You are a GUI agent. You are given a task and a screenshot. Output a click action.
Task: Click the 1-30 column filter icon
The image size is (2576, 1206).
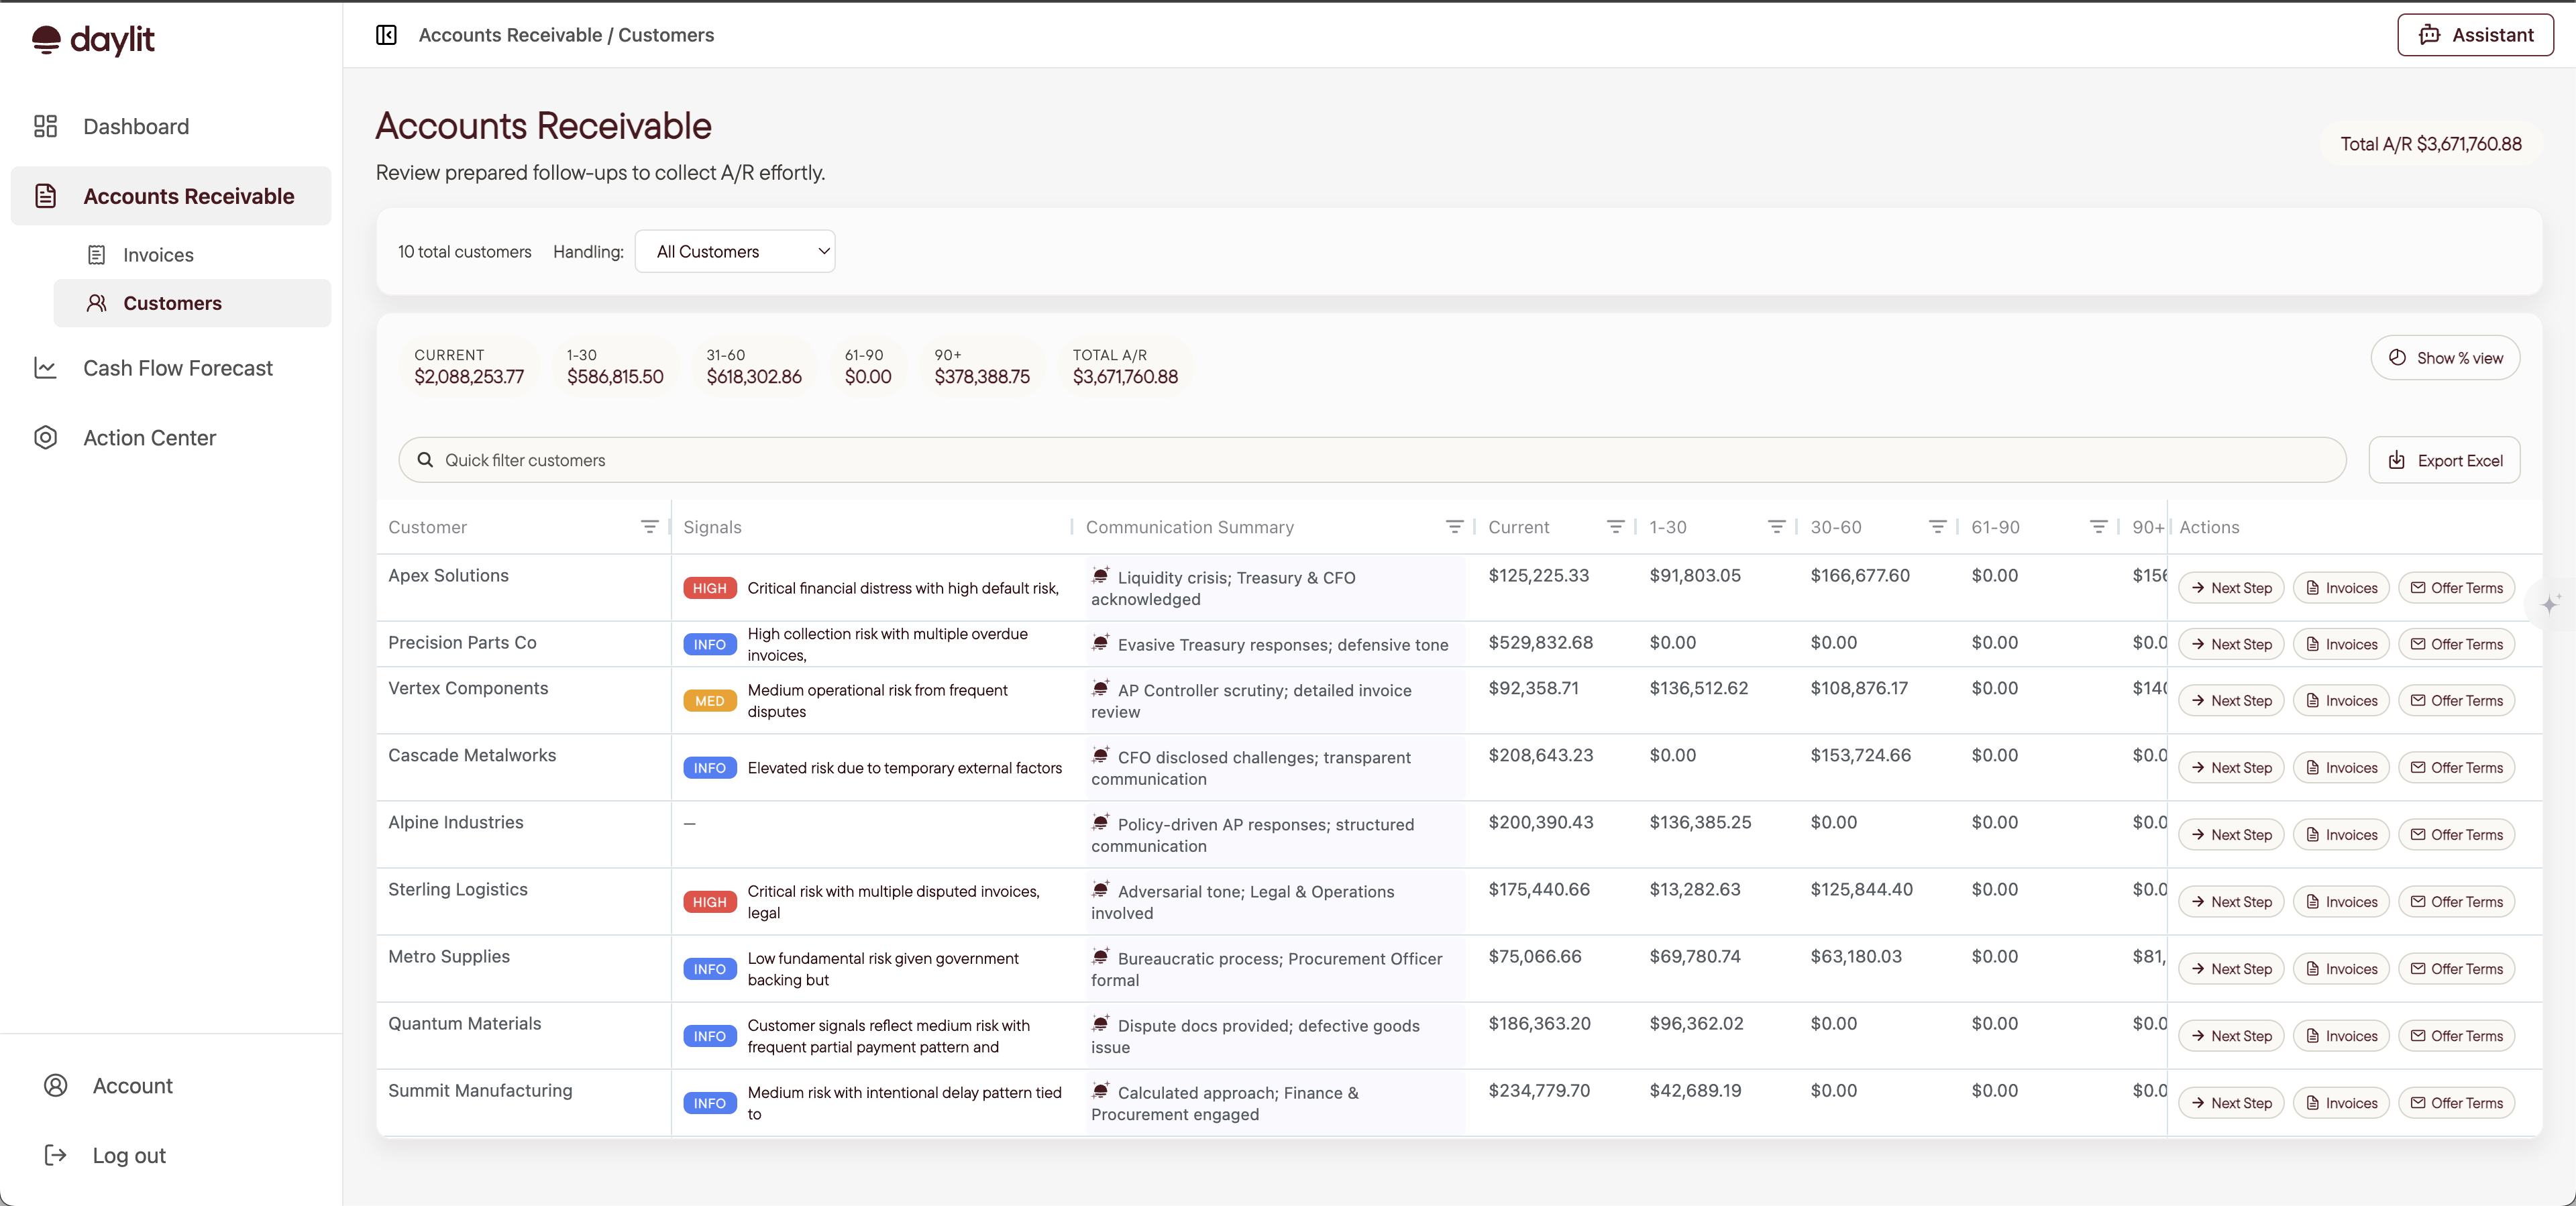[1776, 527]
